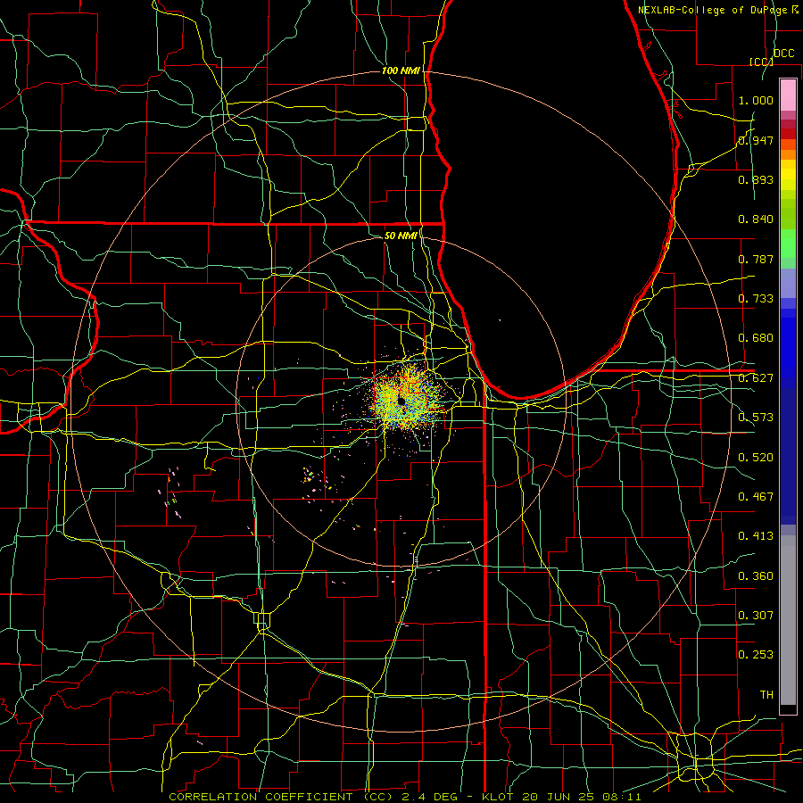The image size is (803, 803).
Task: Click the DCC label above the color scale
Action: click(783, 54)
